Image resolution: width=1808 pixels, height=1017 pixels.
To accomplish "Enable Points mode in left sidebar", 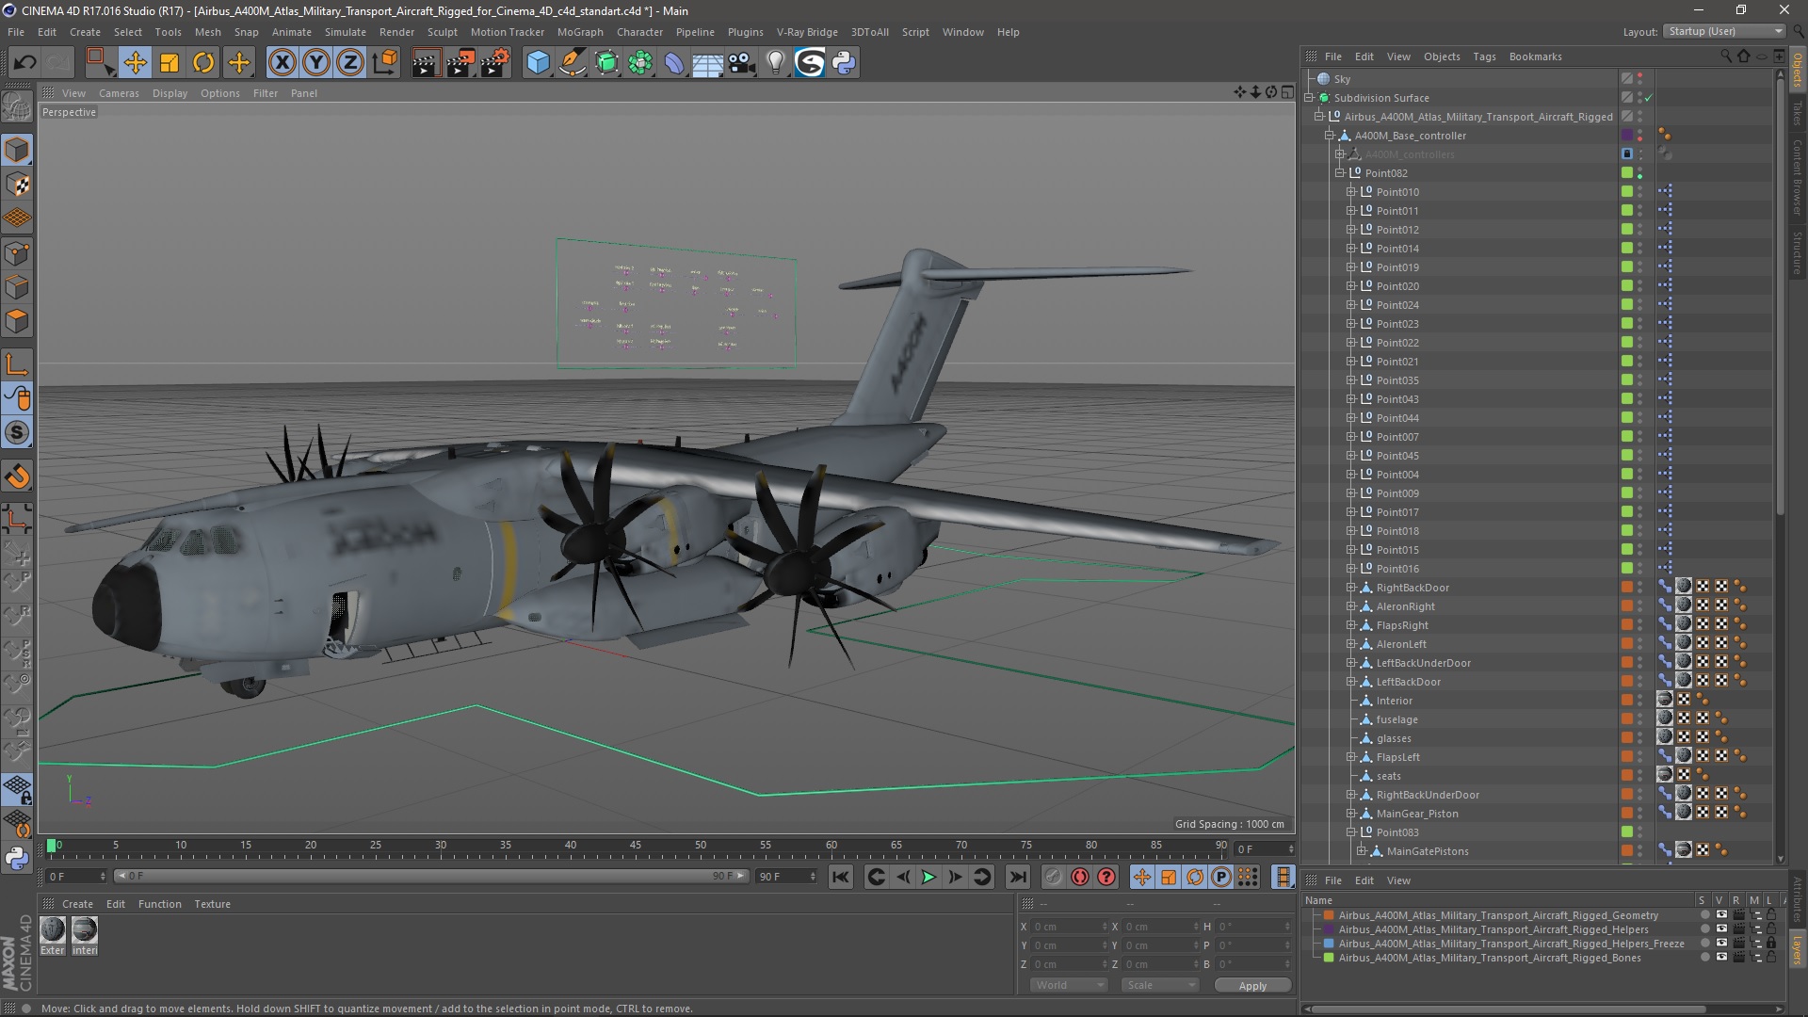I will tap(17, 253).
